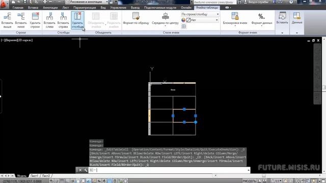
Task: Click the cell borders grid icon under fill color
Action: pos(184,26)
